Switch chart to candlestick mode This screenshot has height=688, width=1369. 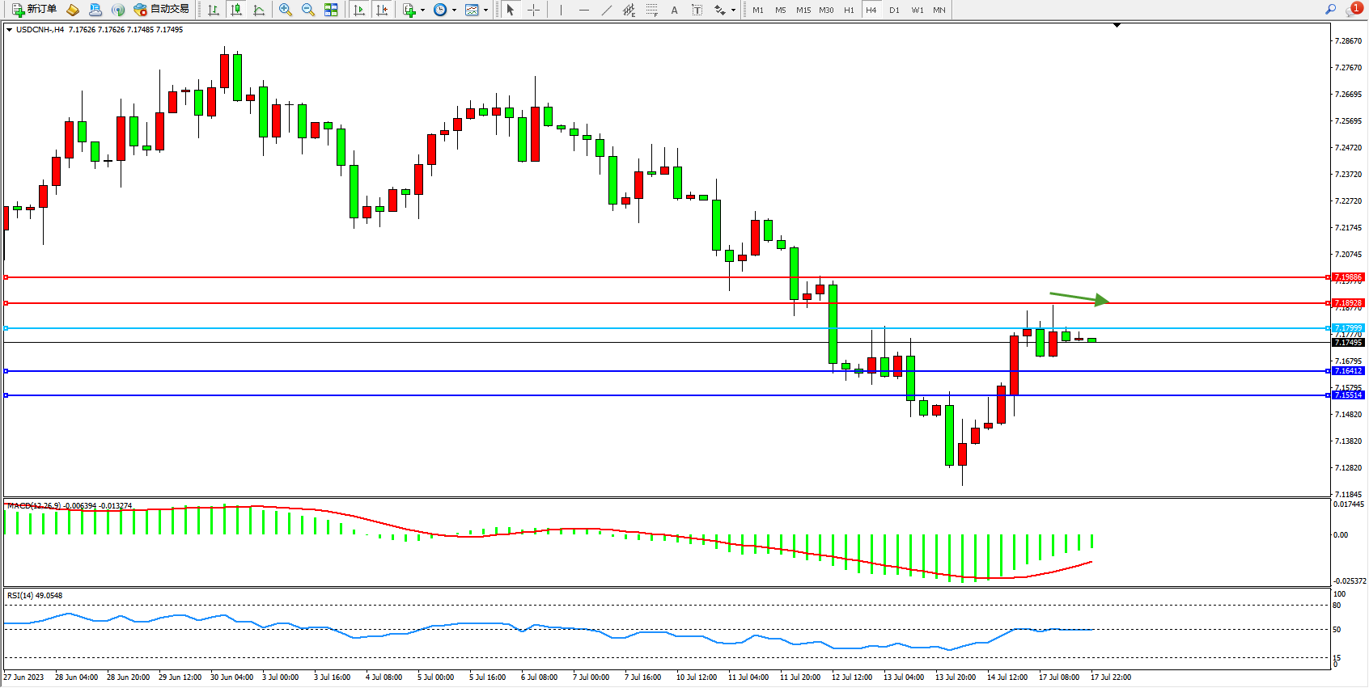[x=236, y=10]
